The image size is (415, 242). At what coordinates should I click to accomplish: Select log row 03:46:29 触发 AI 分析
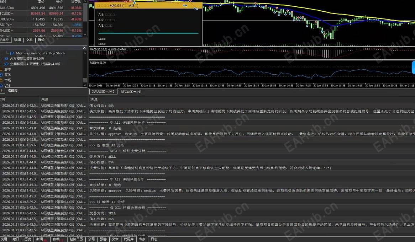(207, 202)
